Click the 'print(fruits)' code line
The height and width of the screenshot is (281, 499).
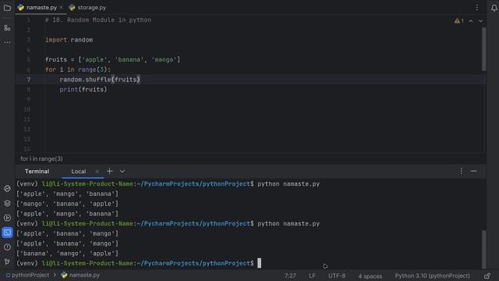tap(83, 90)
